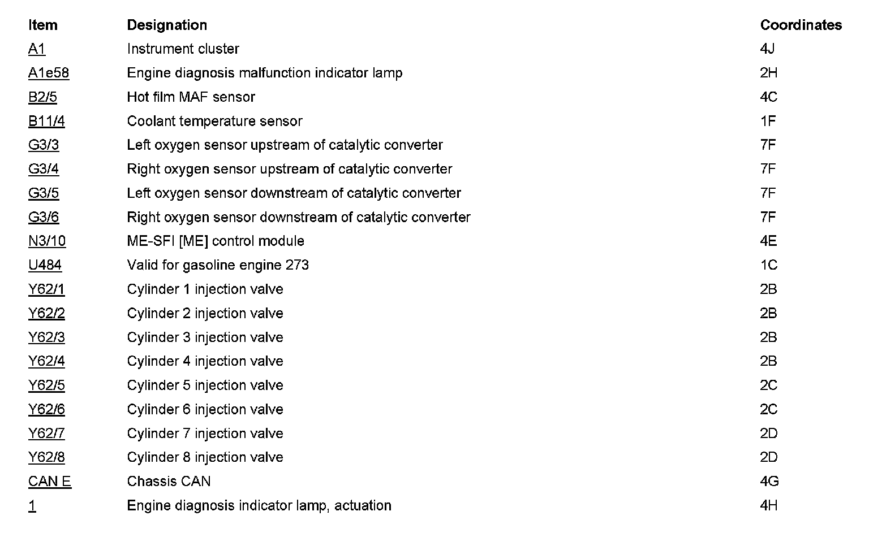
Task: Click the Y62/5 item link
Action: pos(46,385)
